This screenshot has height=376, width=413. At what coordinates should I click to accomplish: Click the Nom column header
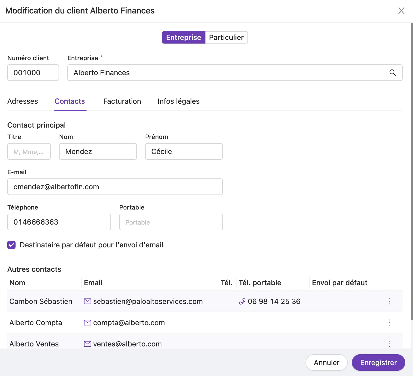pyautogui.click(x=17, y=283)
